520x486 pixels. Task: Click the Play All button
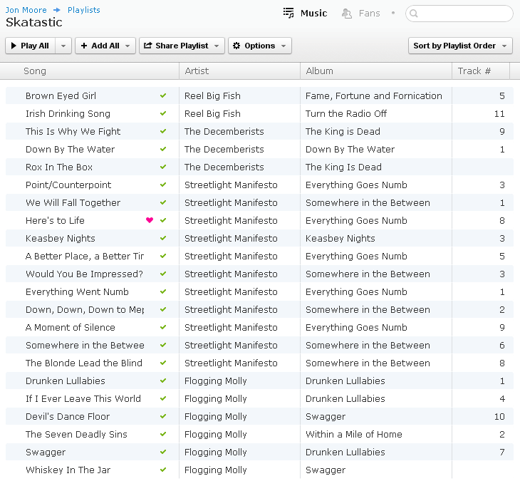30,46
